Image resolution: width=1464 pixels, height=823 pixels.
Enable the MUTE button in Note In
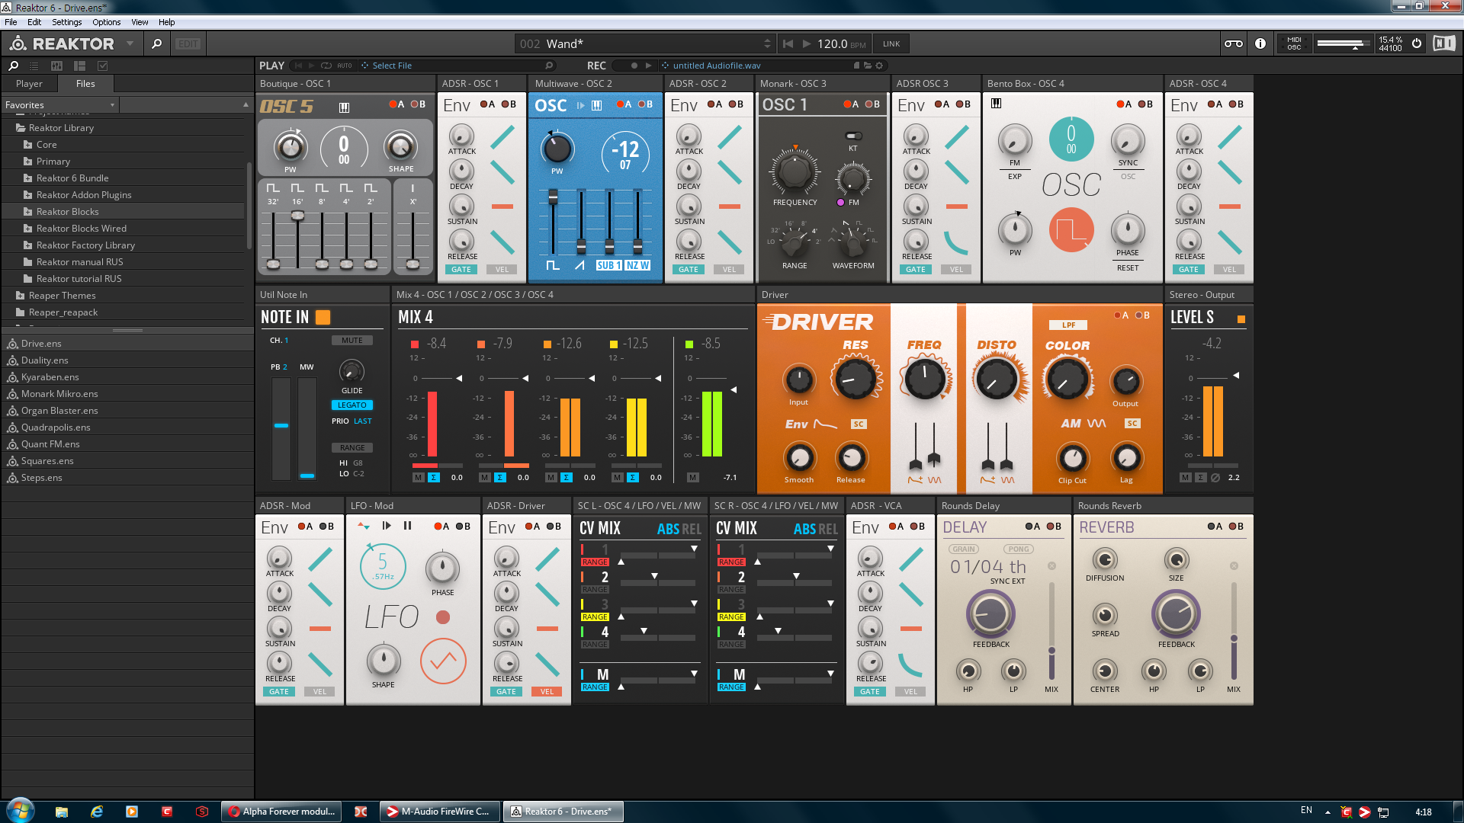click(352, 341)
